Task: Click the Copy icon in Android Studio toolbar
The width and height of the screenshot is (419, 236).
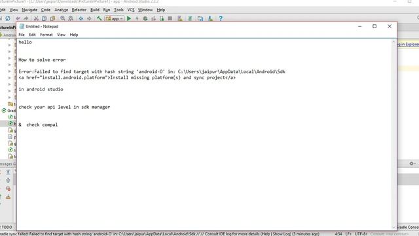Action: 45,18
